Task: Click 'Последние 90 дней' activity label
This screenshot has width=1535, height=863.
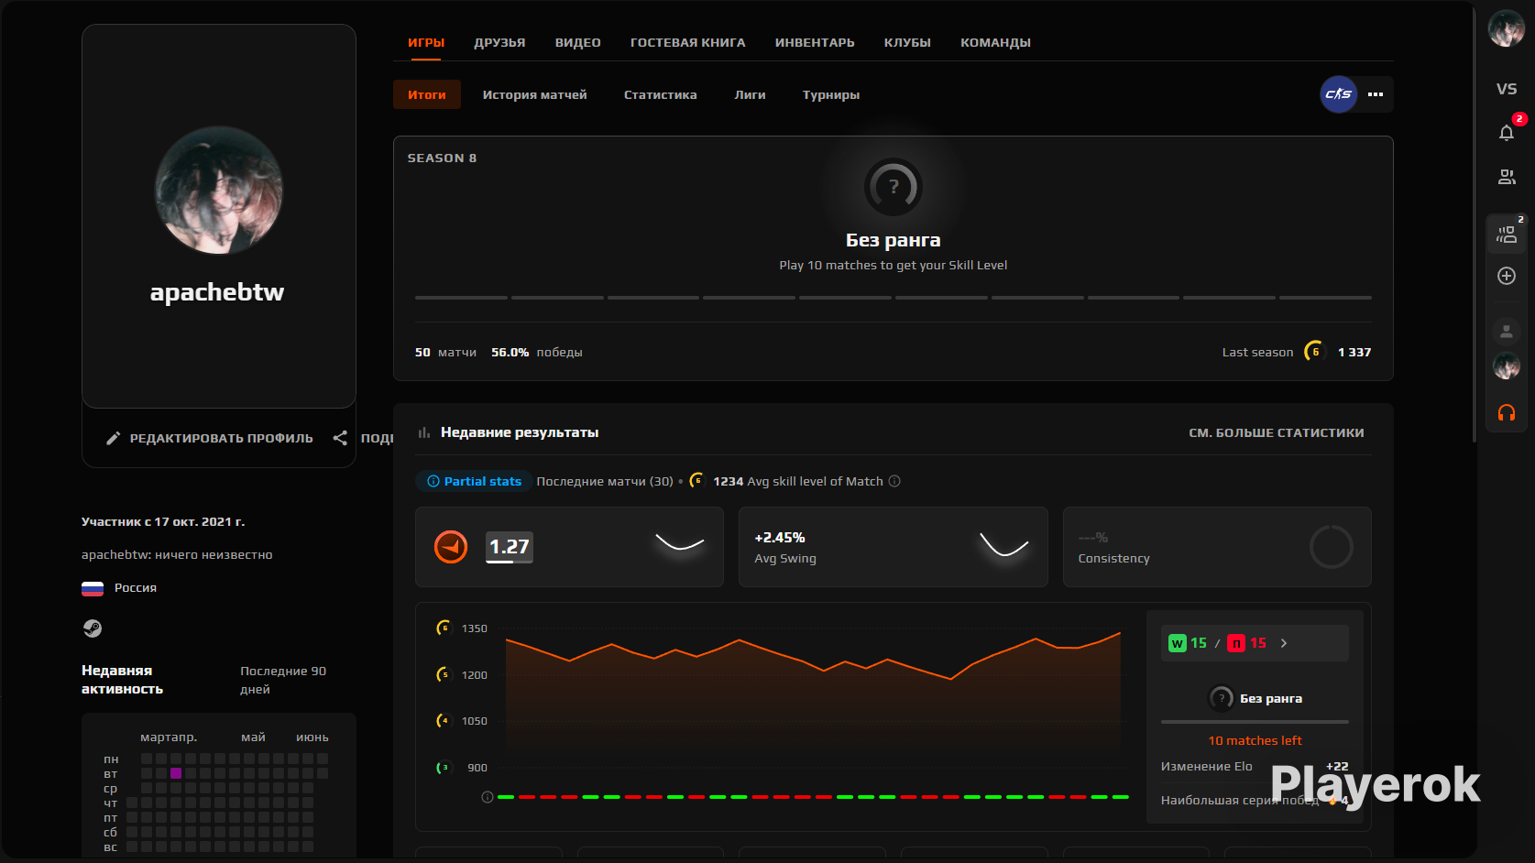Action: pos(283,680)
